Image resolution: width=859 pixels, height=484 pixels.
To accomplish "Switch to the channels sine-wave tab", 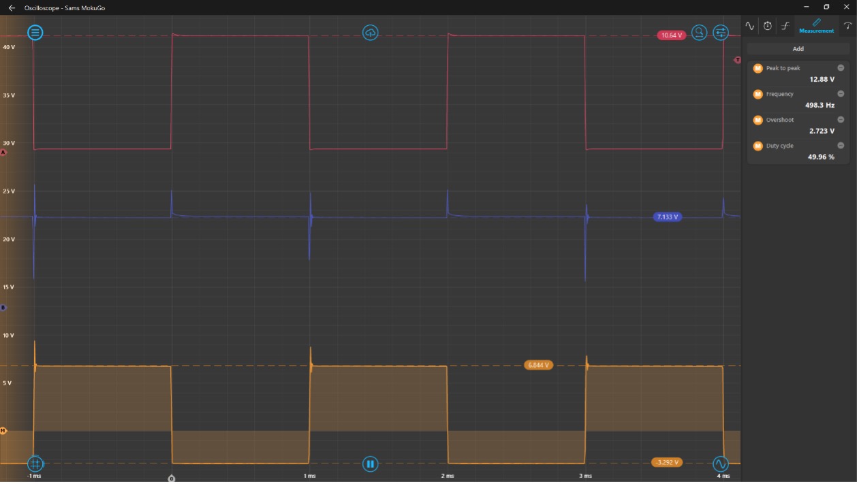I will point(750,26).
